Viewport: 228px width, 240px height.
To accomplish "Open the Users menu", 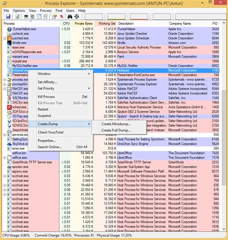I will pos(70,11).
